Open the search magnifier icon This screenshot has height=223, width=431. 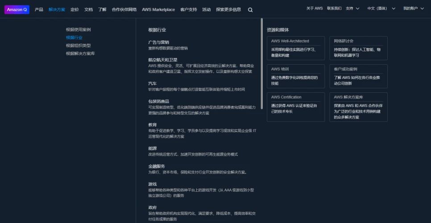250,10
